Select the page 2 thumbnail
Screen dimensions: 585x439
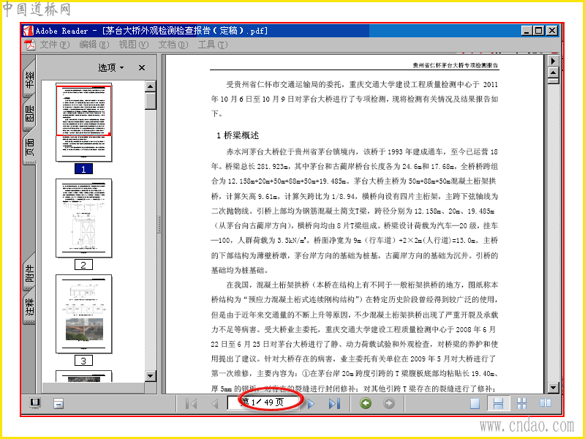coord(83,218)
